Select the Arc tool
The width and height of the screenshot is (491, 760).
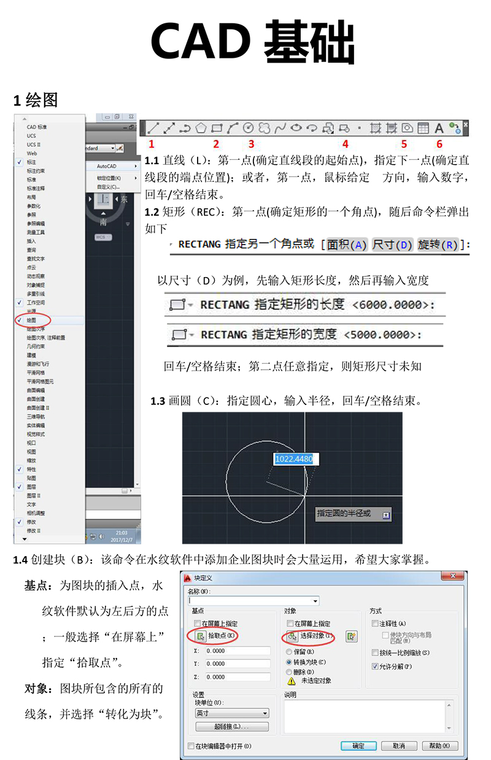[x=232, y=128]
